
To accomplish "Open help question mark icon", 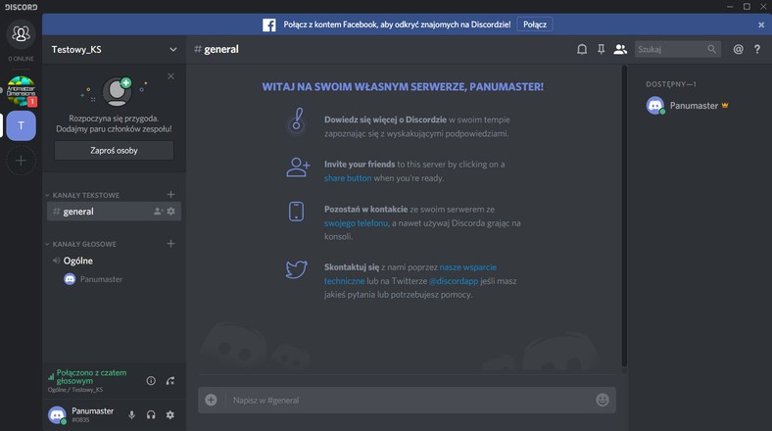I will [x=757, y=49].
